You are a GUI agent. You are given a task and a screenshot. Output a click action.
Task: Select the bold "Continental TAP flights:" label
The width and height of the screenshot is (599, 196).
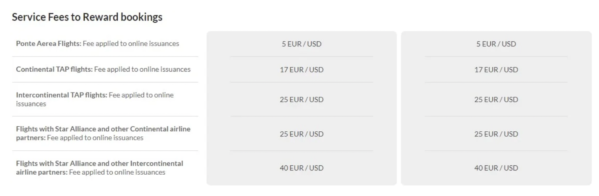tap(54, 69)
